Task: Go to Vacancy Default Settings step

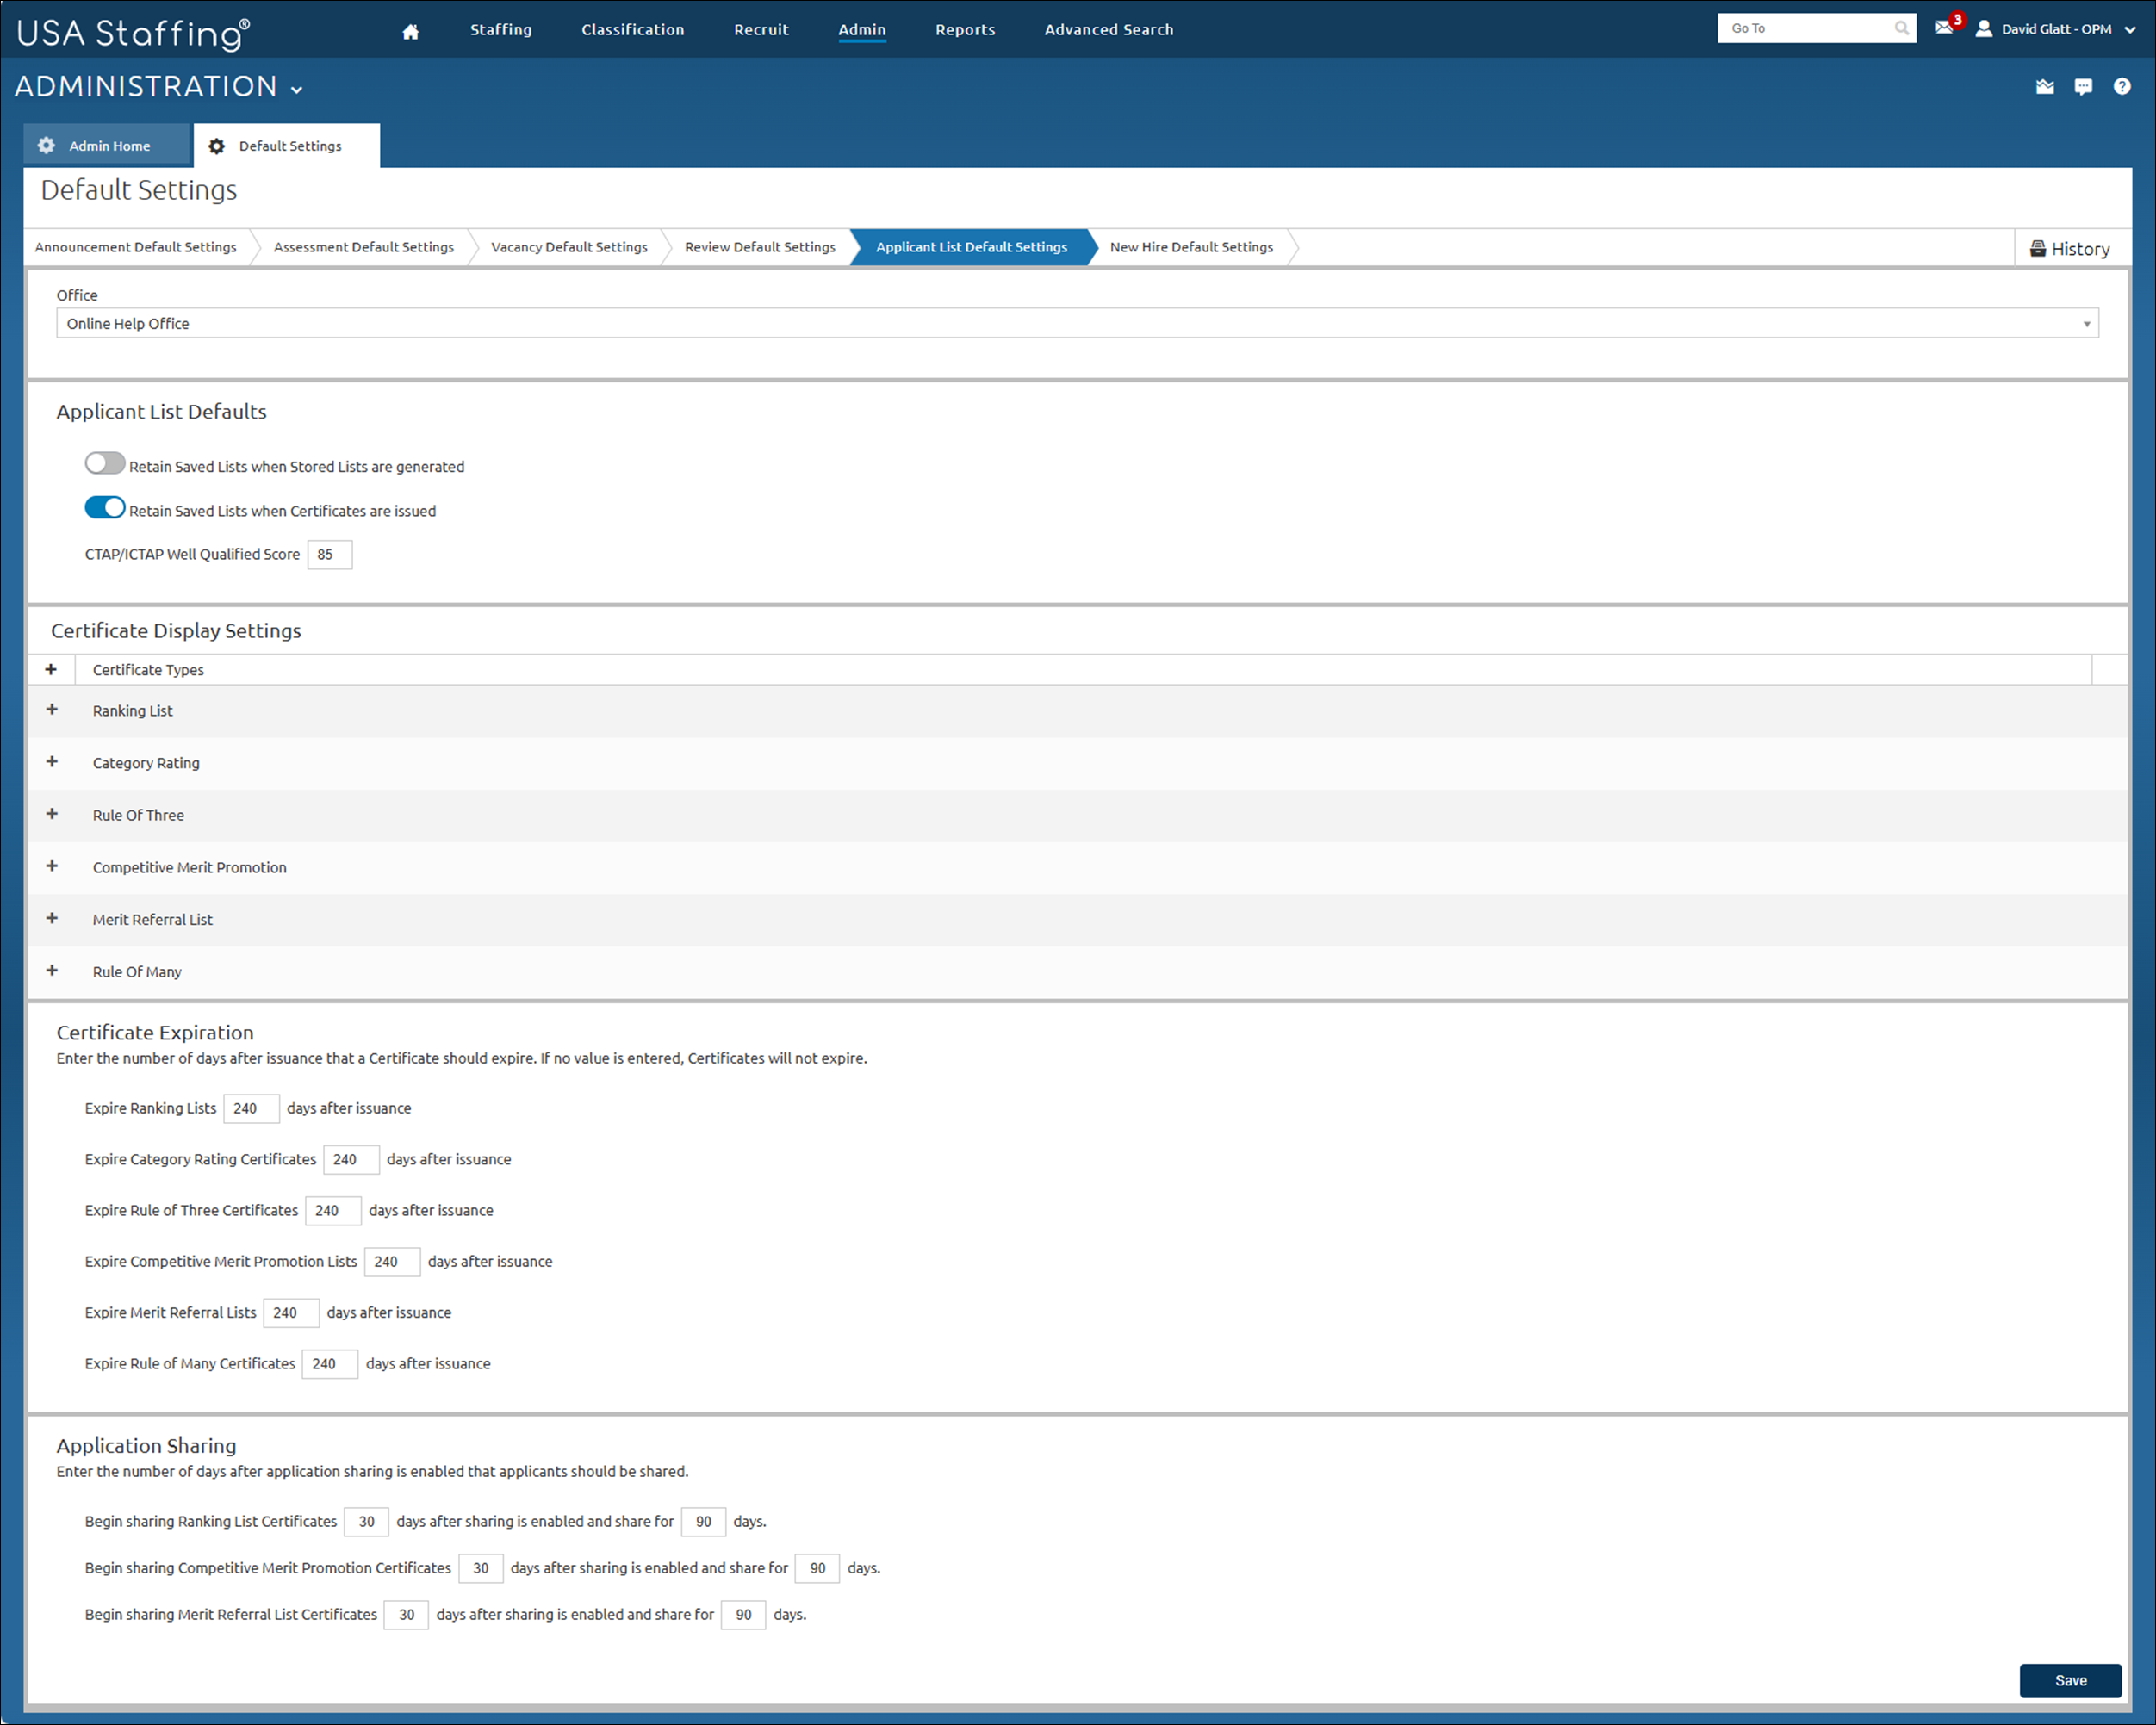Action: [x=569, y=247]
